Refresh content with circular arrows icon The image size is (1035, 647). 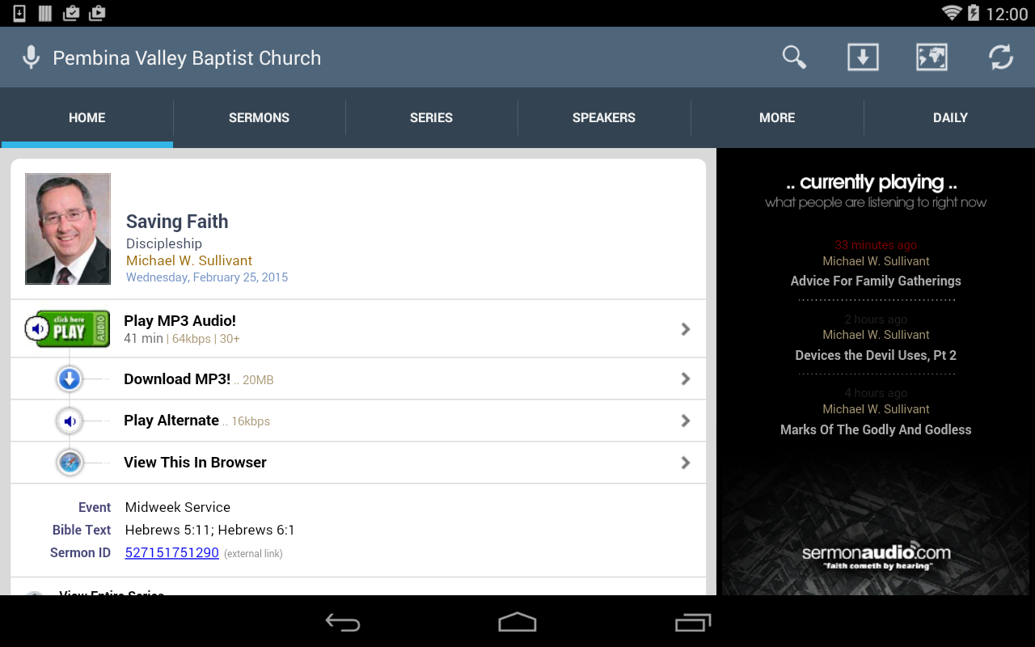point(1001,57)
